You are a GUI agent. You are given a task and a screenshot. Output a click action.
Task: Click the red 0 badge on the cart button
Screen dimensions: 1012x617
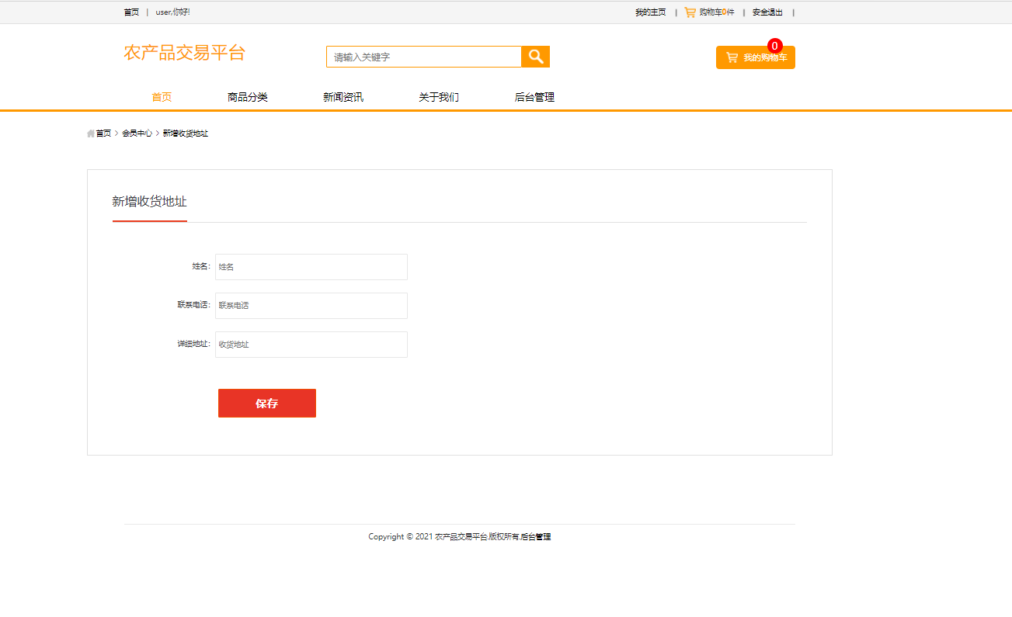[x=773, y=46]
